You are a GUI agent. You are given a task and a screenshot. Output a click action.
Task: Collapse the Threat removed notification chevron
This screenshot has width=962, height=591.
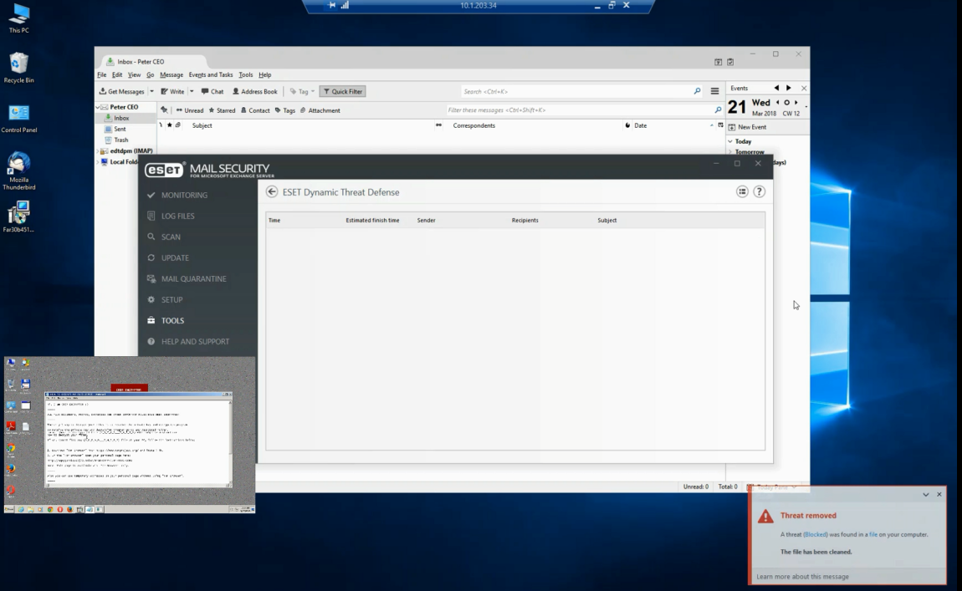point(926,494)
